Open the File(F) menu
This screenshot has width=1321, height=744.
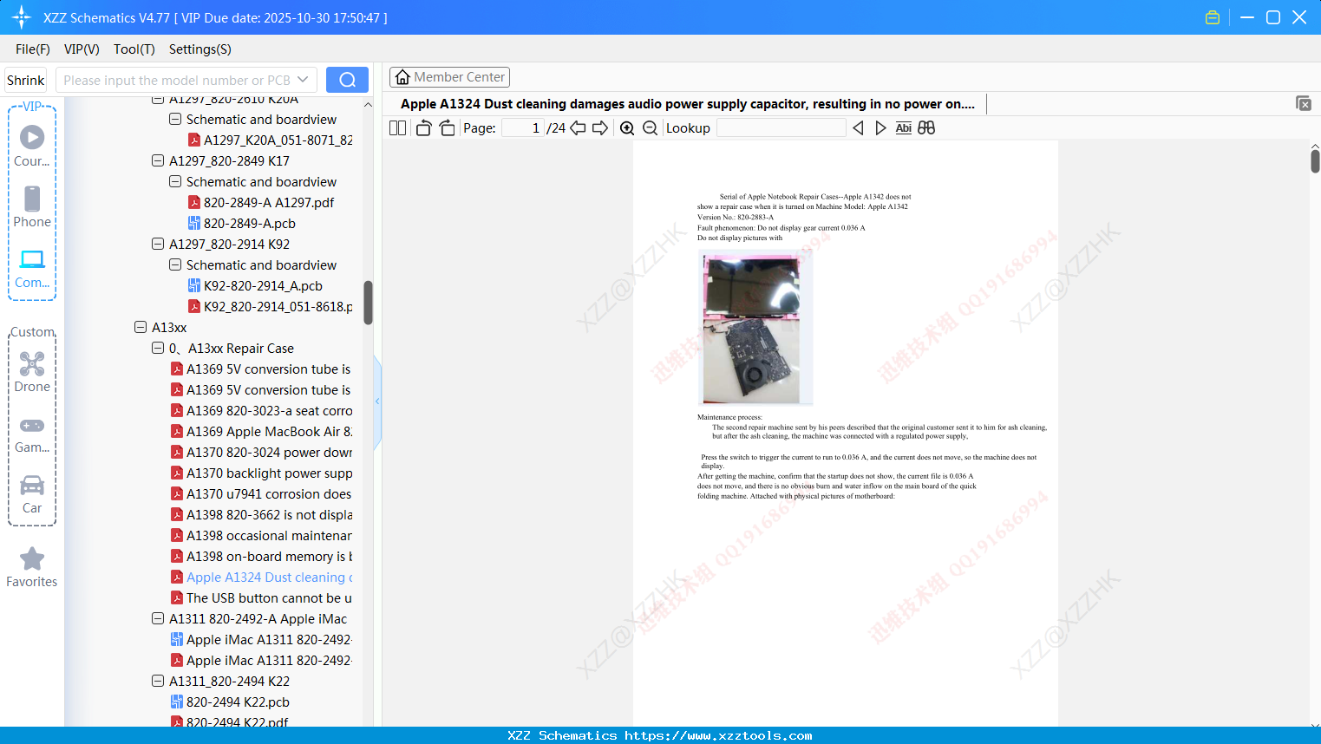click(33, 49)
